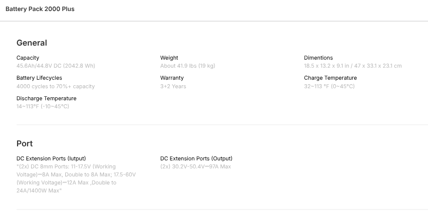The image size is (428, 211).
Task: Click the DC Extension Ports (Iutput) label
Action: pos(55,158)
